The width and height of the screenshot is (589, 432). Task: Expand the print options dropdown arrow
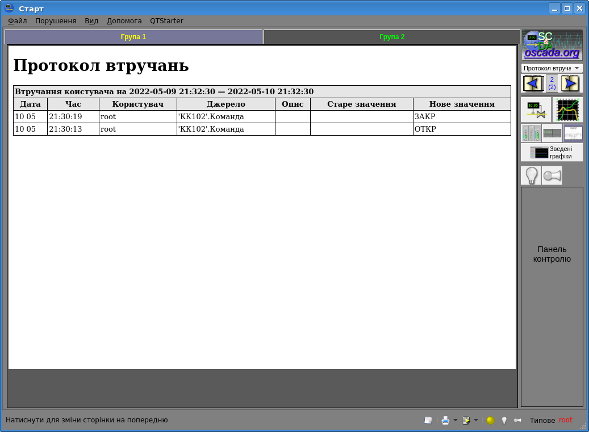455,421
